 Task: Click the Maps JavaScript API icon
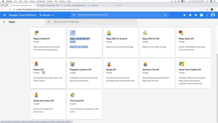point(73,33)
